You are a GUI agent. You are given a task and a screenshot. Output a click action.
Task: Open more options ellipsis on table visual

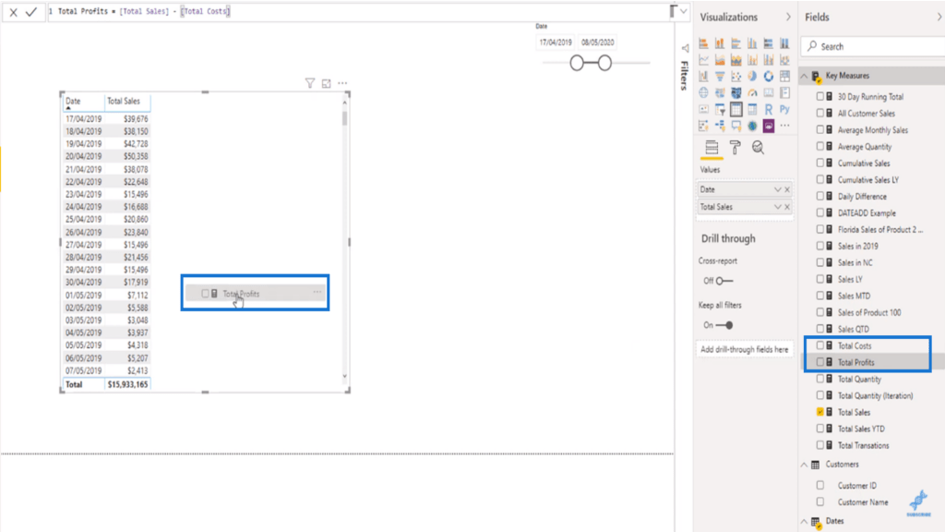tap(342, 83)
